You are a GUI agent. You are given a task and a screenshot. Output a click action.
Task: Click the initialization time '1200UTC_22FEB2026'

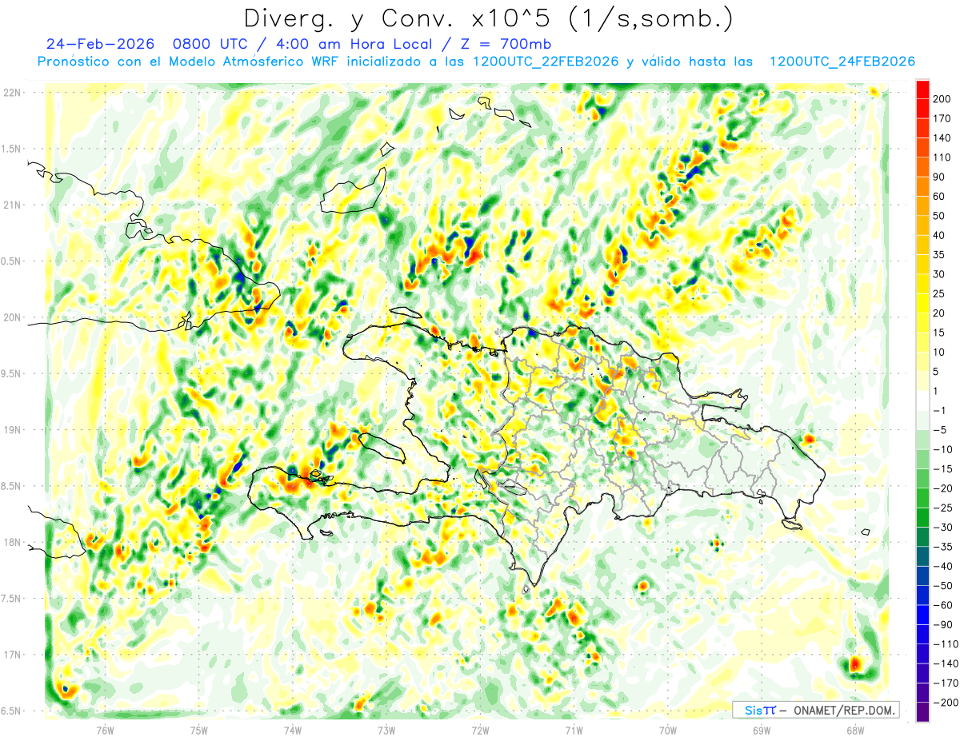point(546,62)
